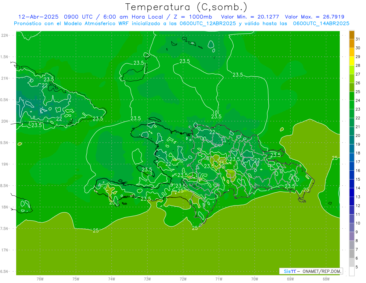The height and width of the screenshot is (283, 366).
Task: Click the "0600UTC_14ABR2025" valid-until time
Action: pyautogui.click(x=321, y=24)
